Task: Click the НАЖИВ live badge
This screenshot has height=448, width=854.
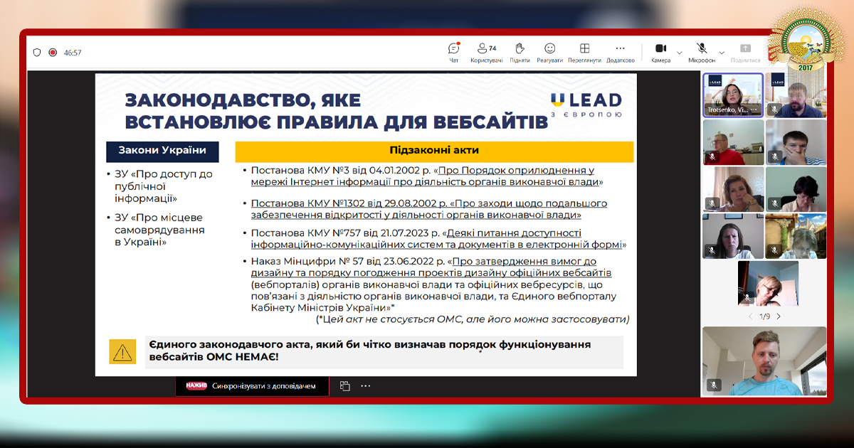Action: 196,385
